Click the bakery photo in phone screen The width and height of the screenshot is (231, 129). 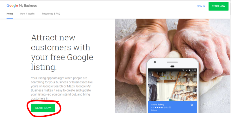[172, 86]
